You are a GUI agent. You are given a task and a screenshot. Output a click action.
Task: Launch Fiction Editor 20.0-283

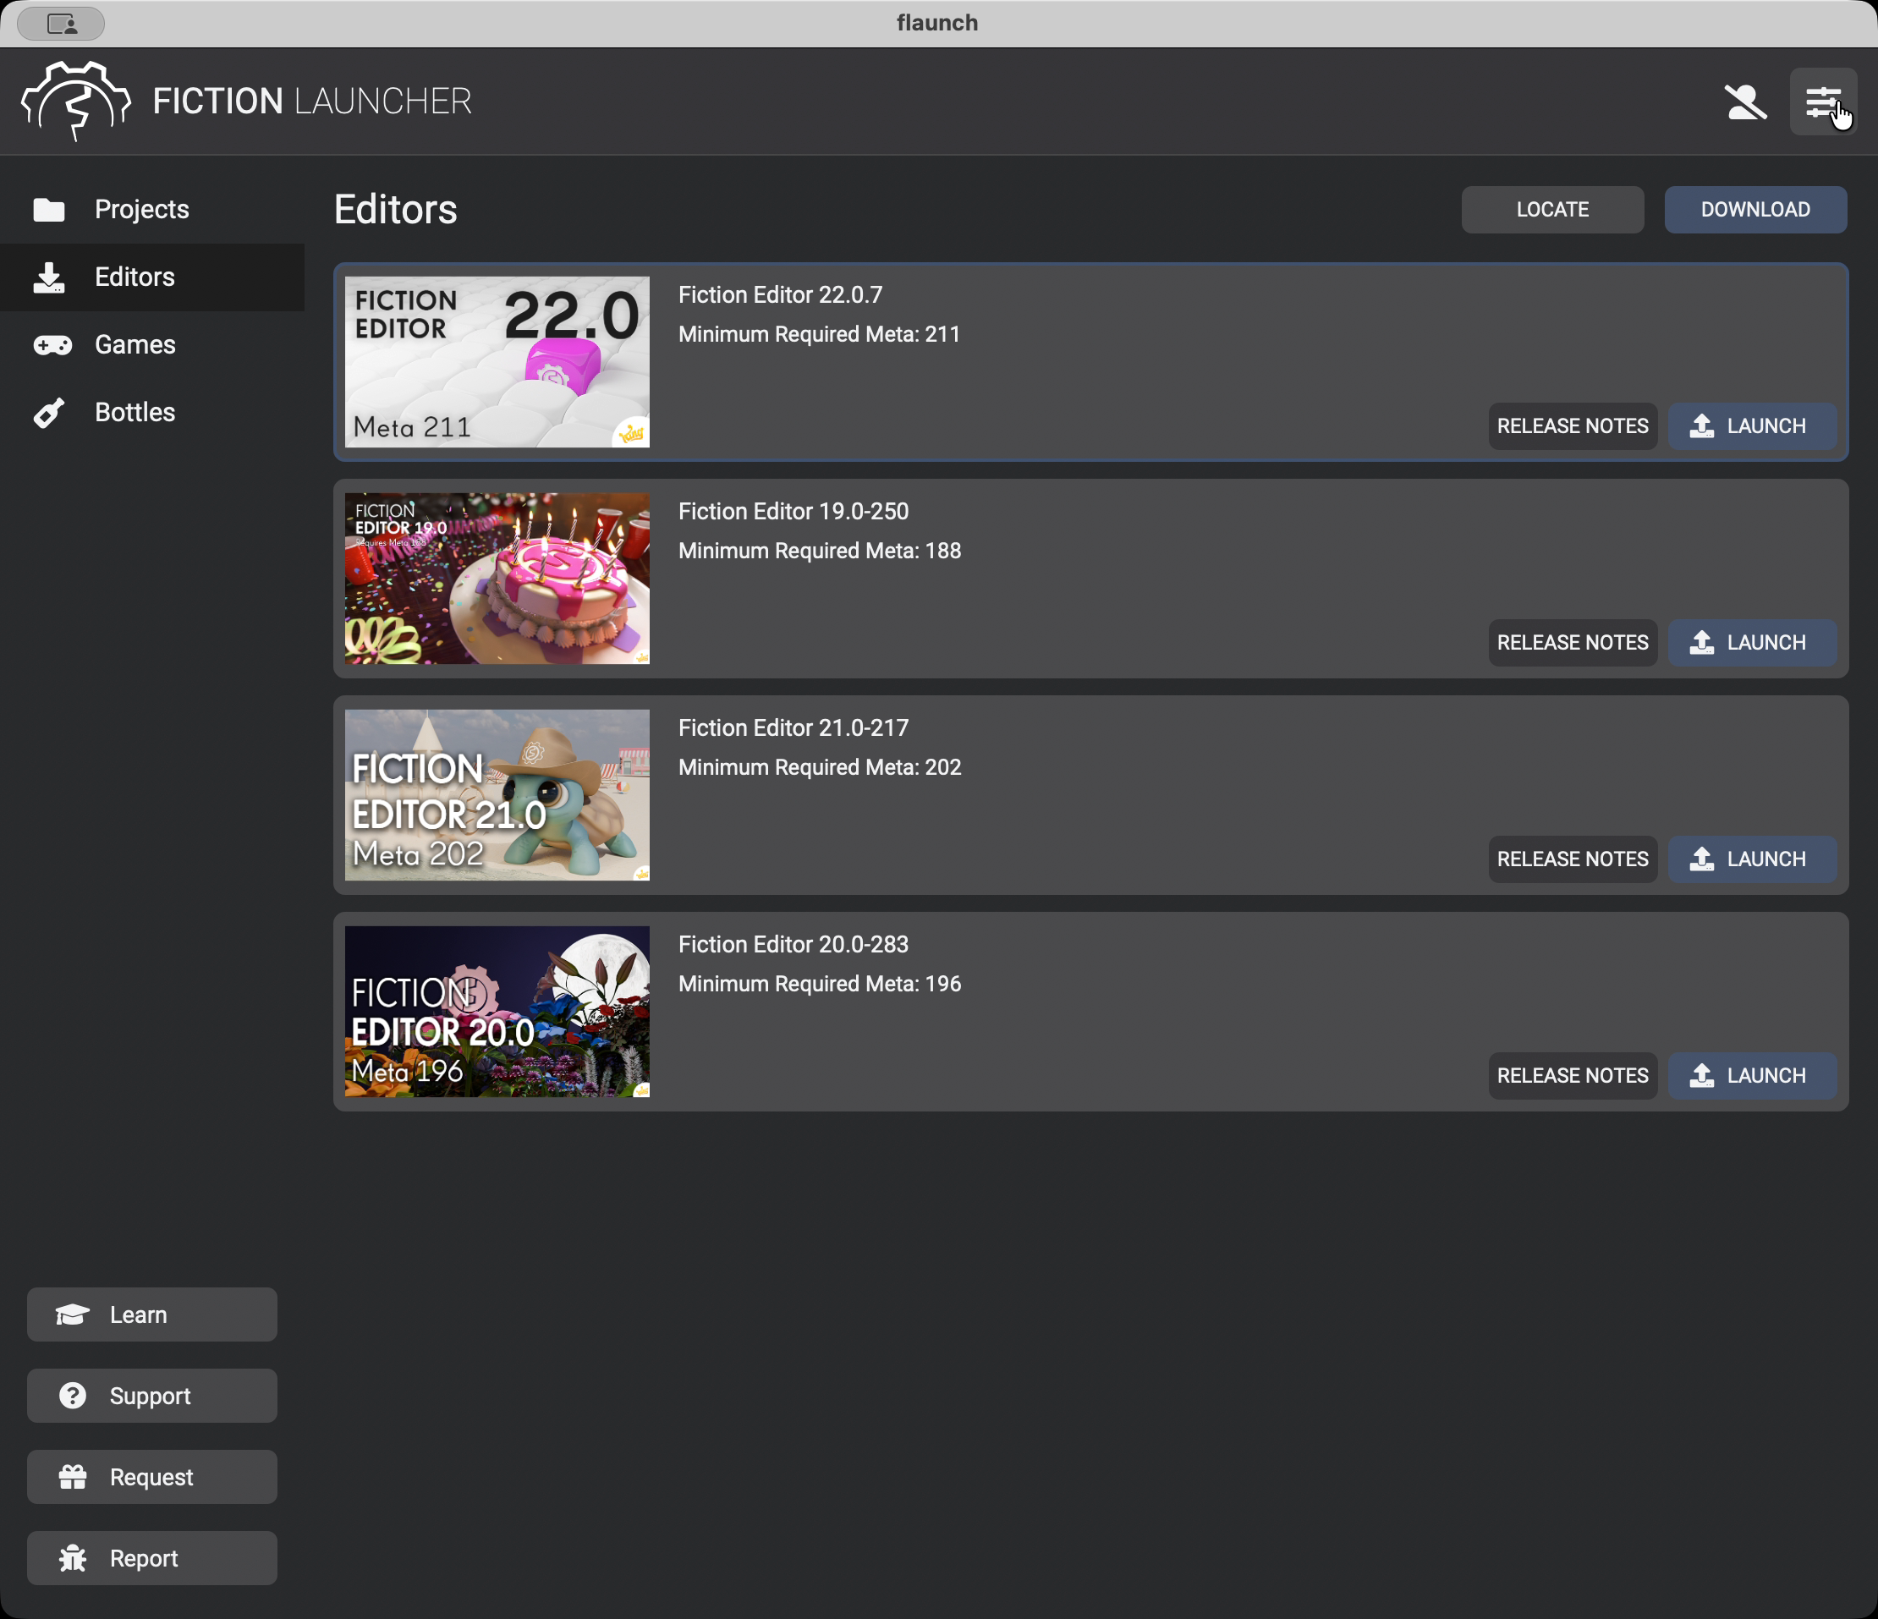[x=1753, y=1076]
